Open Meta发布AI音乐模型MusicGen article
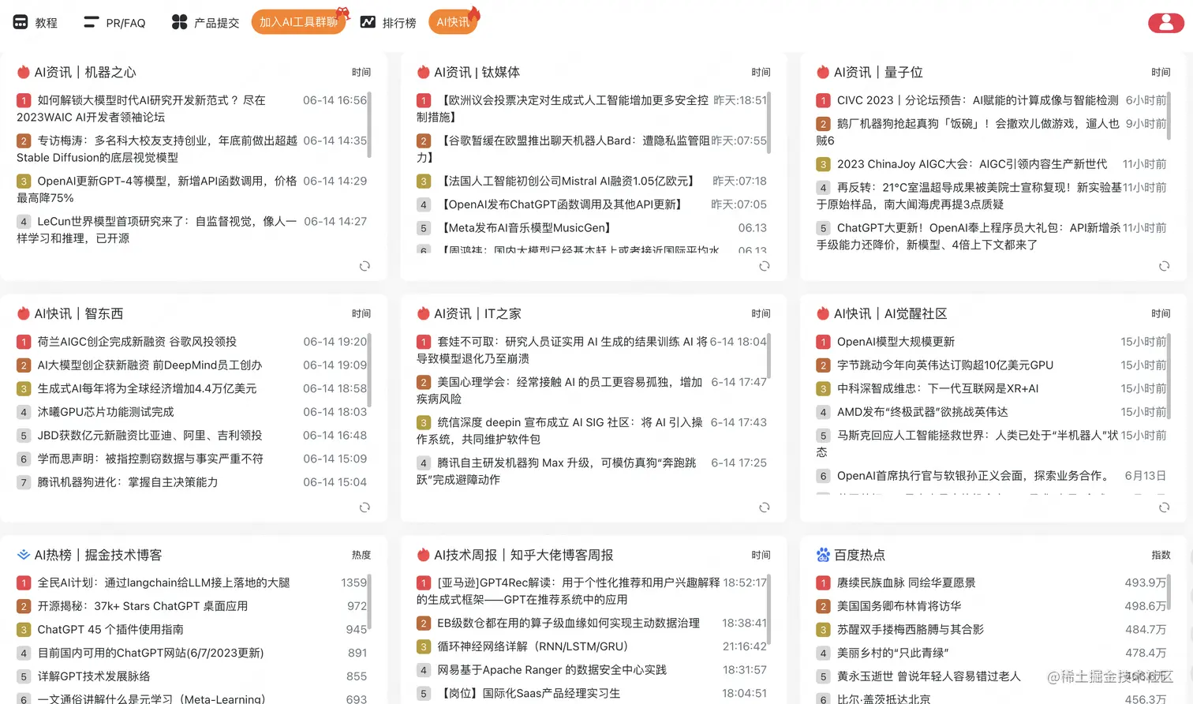Image resolution: width=1193 pixels, height=704 pixels. coord(526,228)
